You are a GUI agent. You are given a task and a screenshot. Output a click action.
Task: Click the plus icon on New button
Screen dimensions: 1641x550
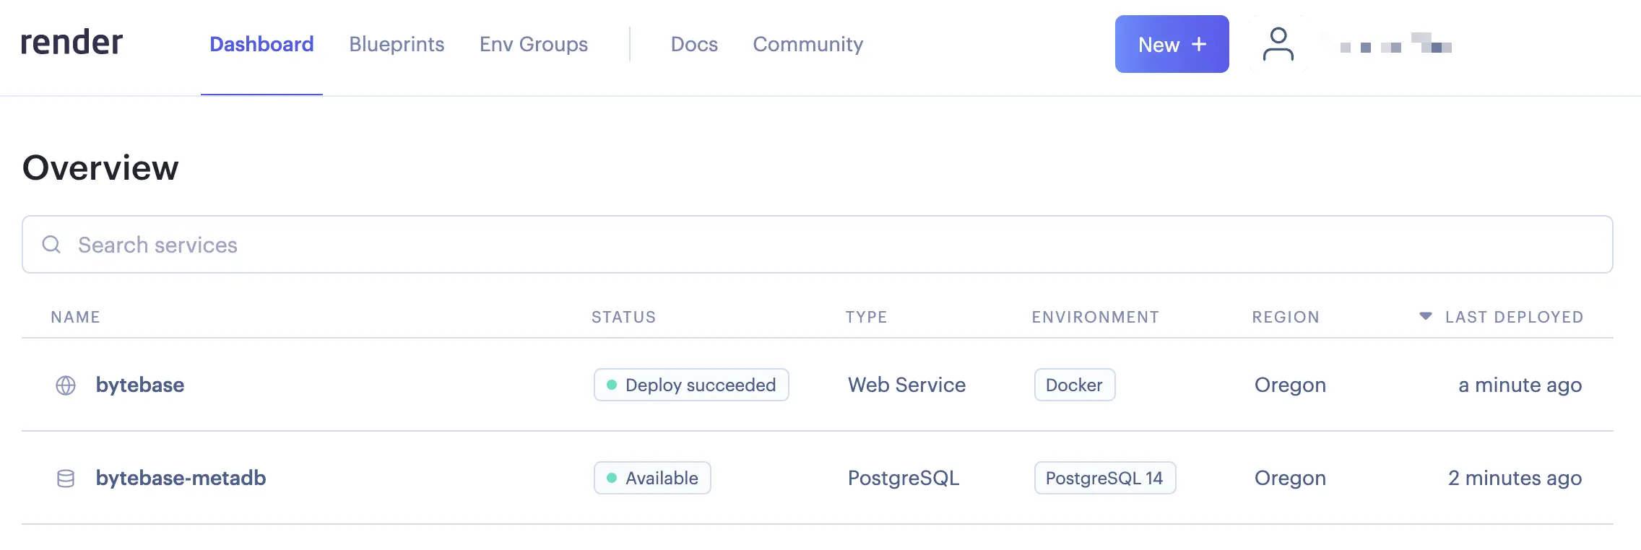tap(1199, 44)
